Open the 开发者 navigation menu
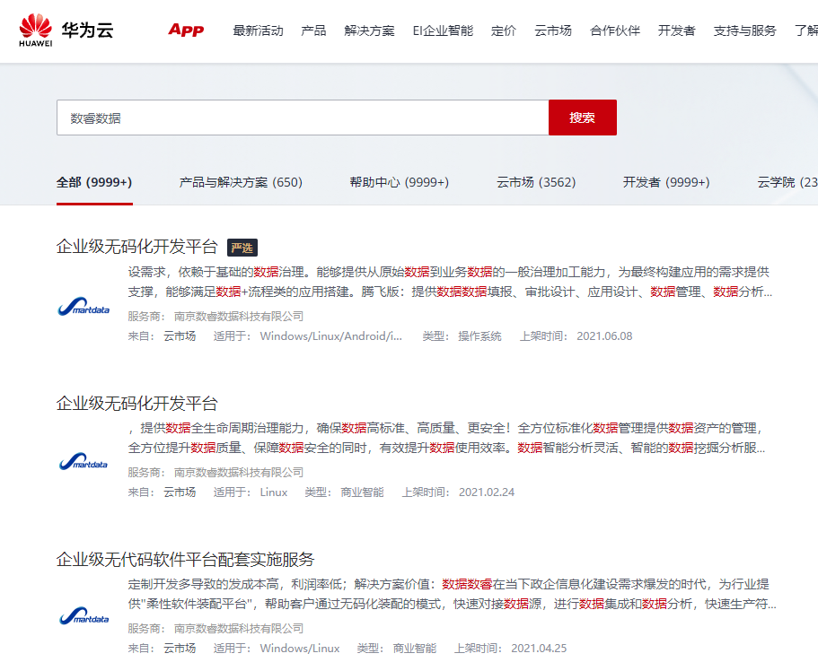This screenshot has height=671, width=818. click(677, 30)
